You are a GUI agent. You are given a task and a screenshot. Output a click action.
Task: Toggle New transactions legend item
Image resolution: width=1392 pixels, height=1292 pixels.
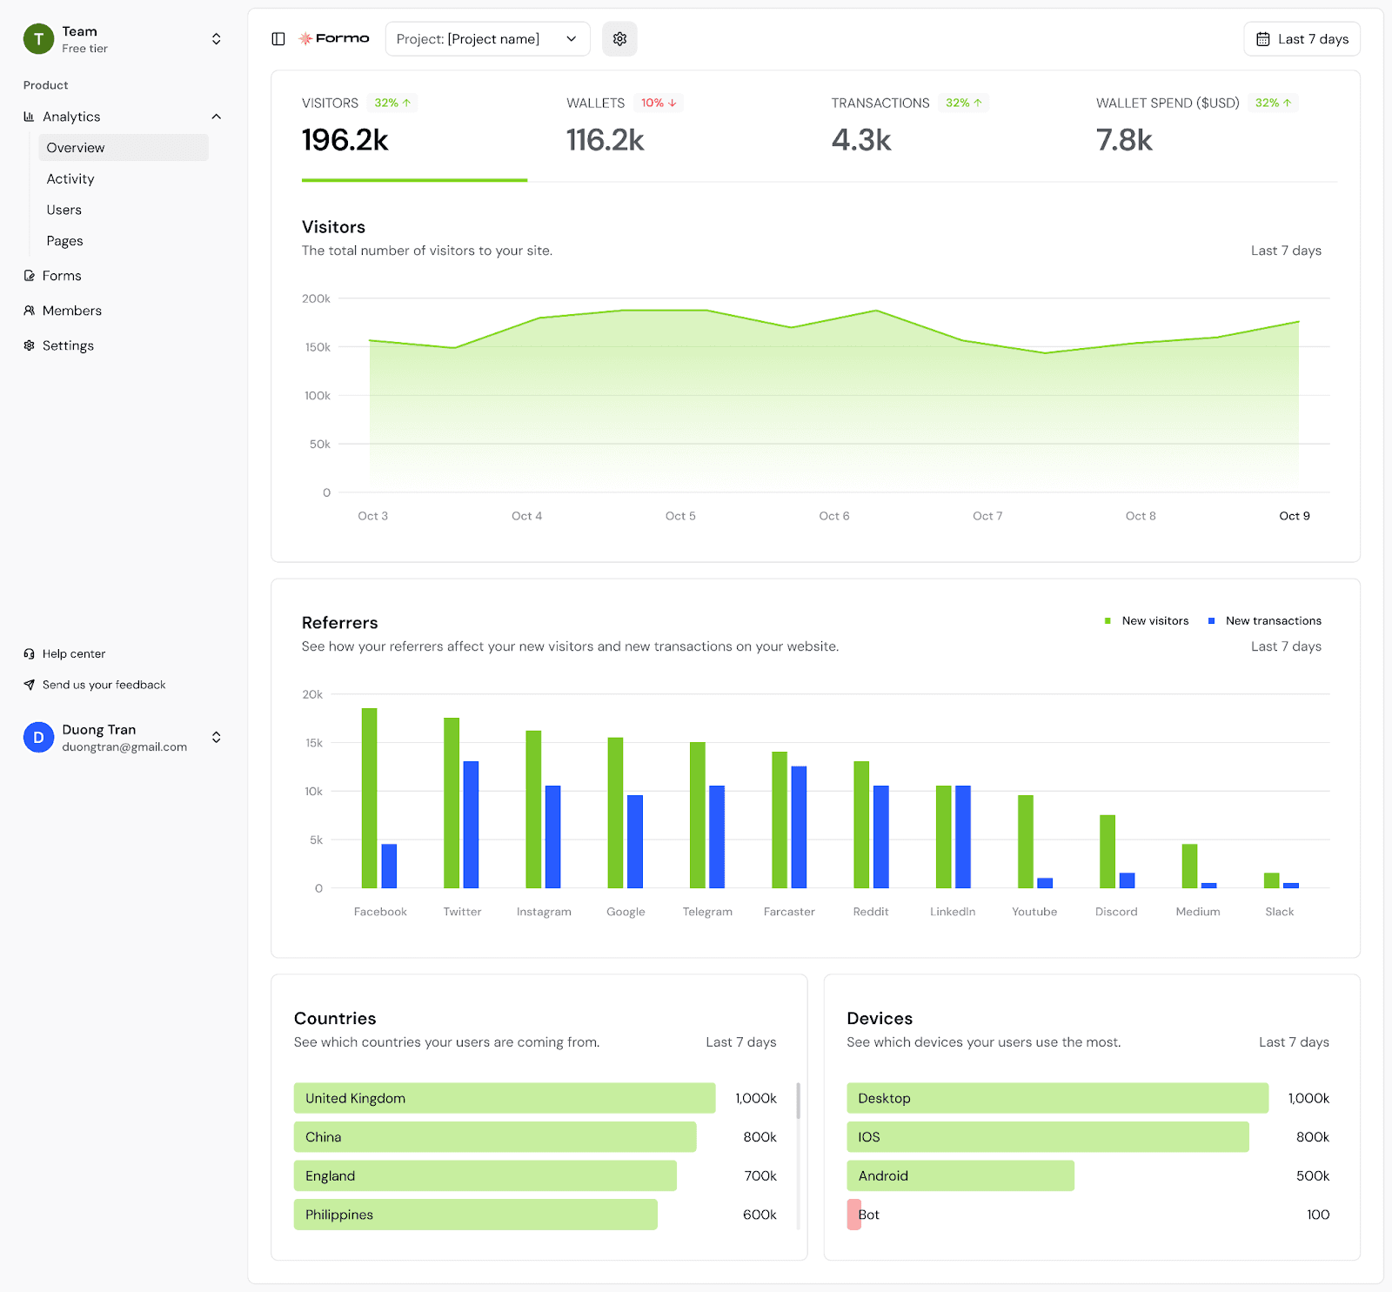[1265, 621]
